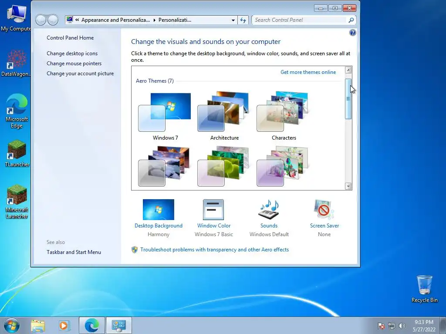446x334 pixels.
Task: Click the Screen Saver link text
Action: tap(324, 226)
